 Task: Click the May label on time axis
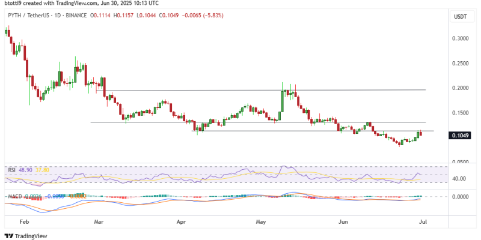260,221
